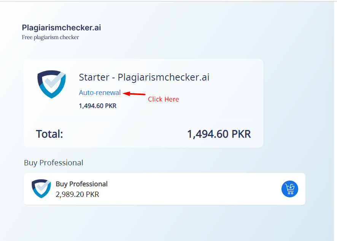This screenshot has width=337, height=241.
Task: Click the blank page background below the Buy Professional card
Action: (163, 224)
